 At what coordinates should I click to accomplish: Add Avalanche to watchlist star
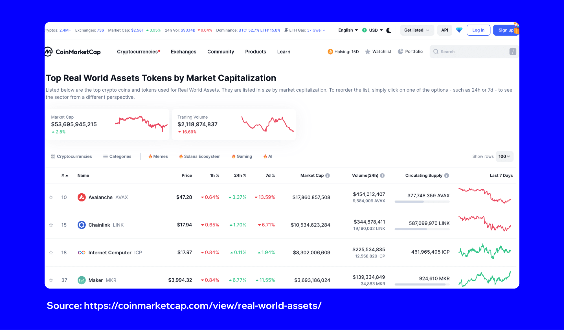pos(51,197)
